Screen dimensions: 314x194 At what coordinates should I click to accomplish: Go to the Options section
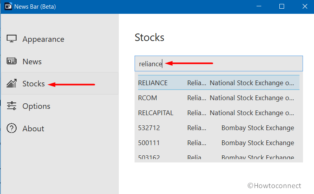coord(60,106)
